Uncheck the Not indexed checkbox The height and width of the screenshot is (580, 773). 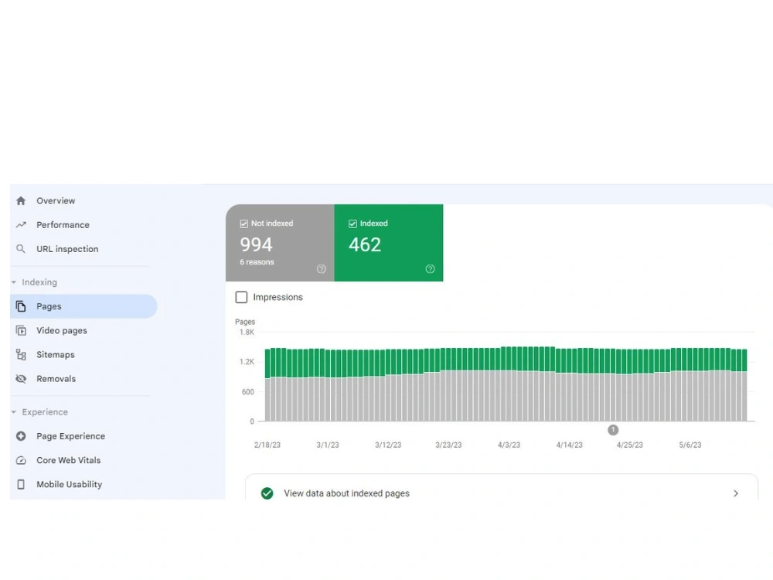point(244,224)
